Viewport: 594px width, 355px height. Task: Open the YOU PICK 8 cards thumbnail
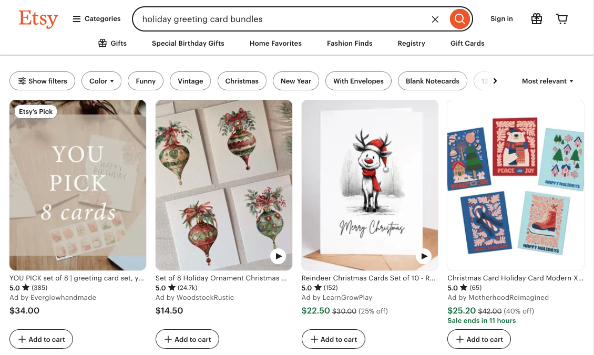78,185
